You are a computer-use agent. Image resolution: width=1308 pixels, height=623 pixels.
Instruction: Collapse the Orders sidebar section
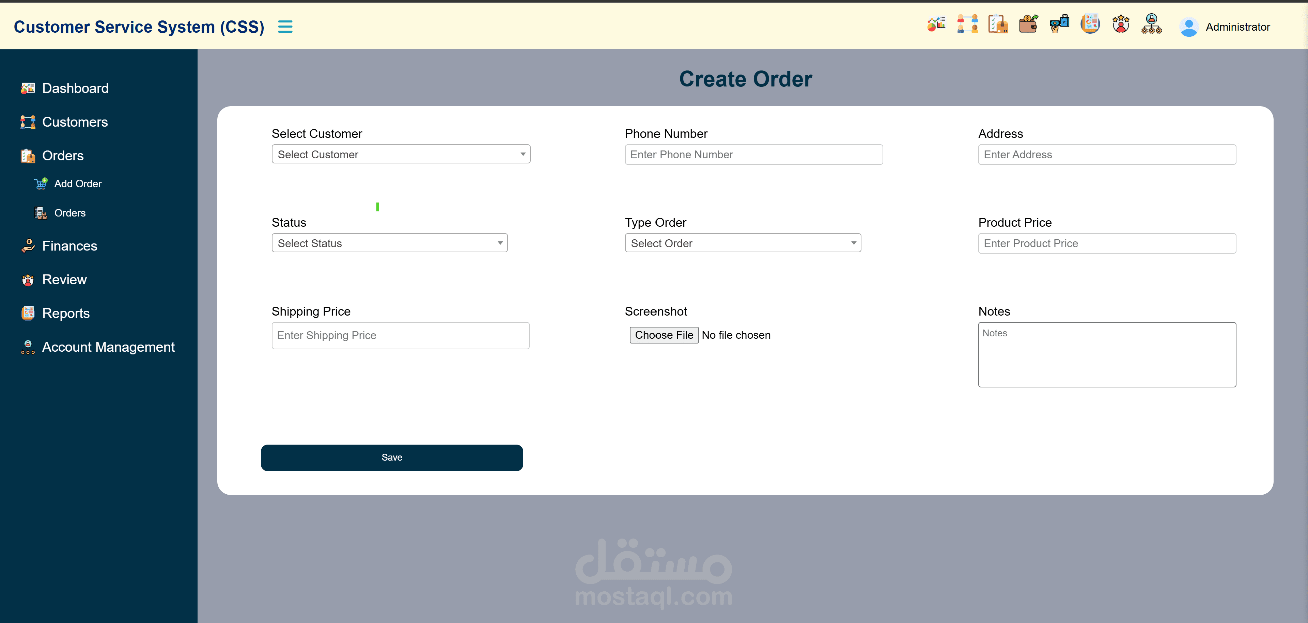[x=62, y=156]
